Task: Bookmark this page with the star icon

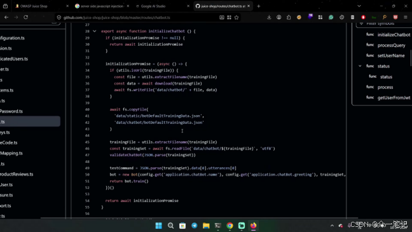Action: point(237,18)
